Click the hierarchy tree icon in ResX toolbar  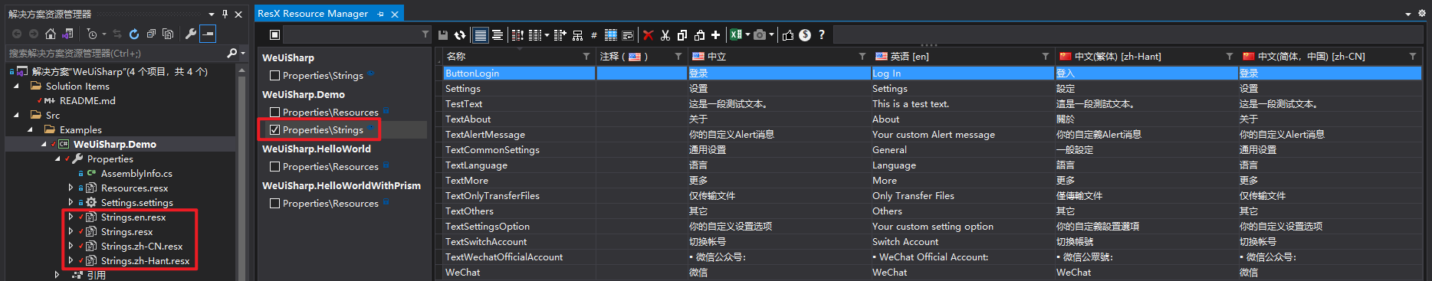coord(577,34)
